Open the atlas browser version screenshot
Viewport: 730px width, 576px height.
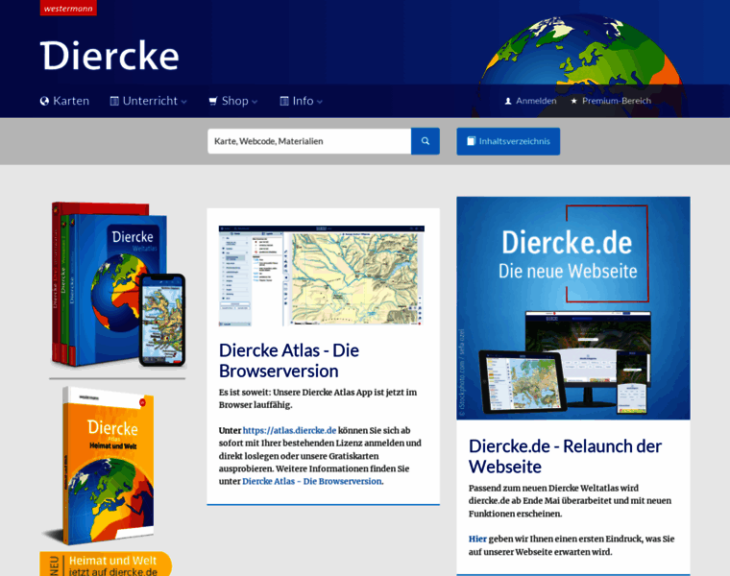click(x=322, y=276)
